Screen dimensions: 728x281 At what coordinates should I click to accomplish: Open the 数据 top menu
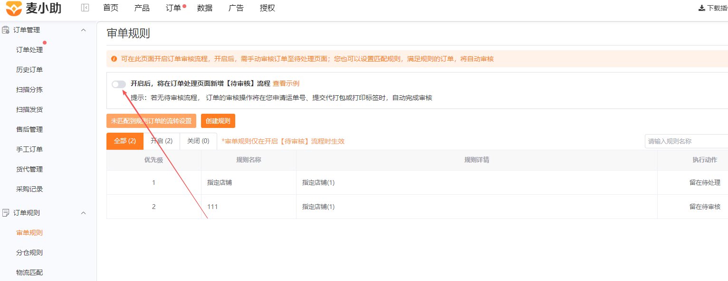click(205, 8)
